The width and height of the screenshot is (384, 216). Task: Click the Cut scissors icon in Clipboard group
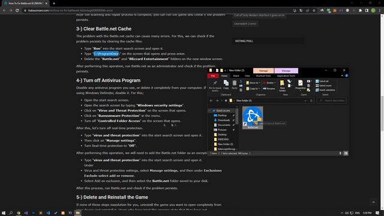click(241, 81)
